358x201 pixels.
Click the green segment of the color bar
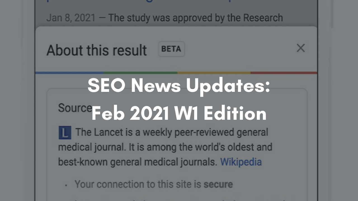point(140,73)
